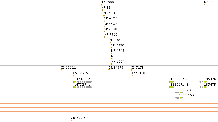Click the NP:4745 feature label
This screenshot has height=122, width=218.
[x=118, y=51]
